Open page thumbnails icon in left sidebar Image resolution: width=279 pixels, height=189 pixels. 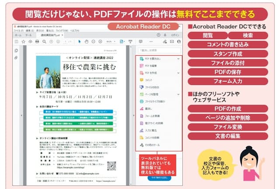16,51
